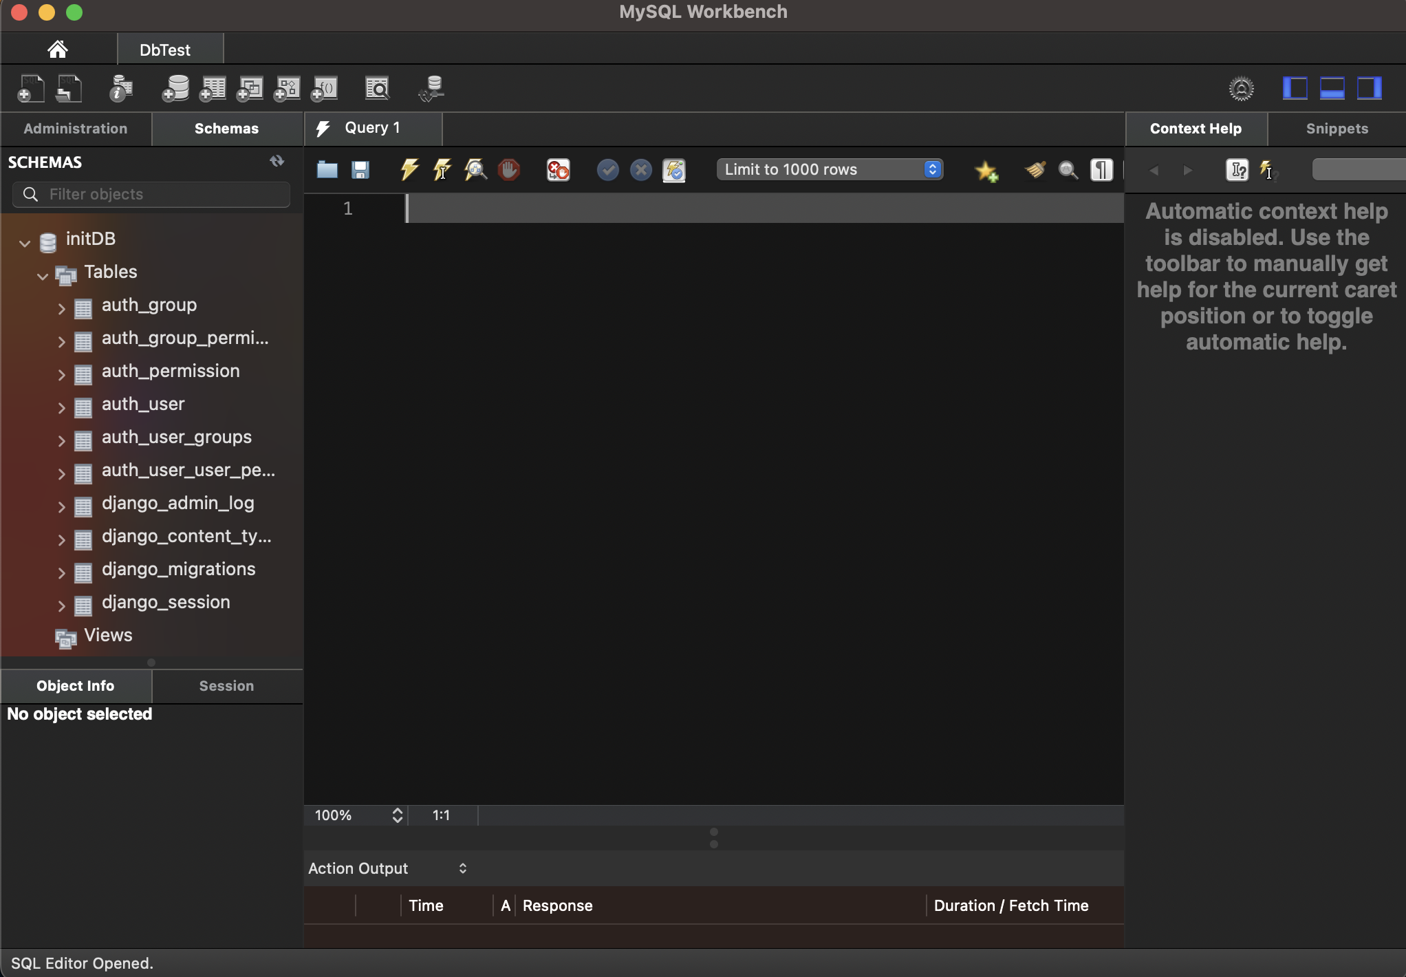
Task: Execute the query with the lightning bolt
Action: click(x=409, y=170)
